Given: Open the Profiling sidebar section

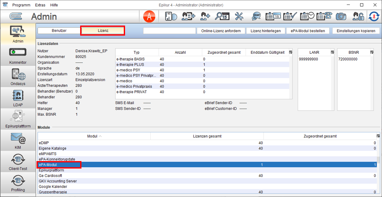Looking at the screenshot, I should [x=17, y=183].
